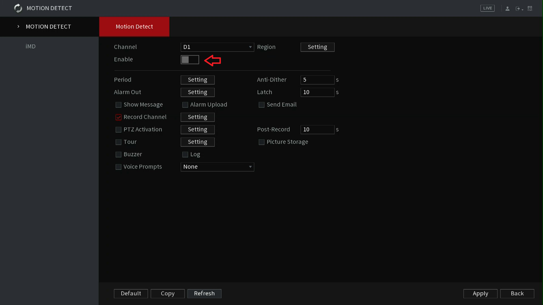543x305 pixels.
Task: Enable the Buzzer alarm option
Action: coord(118,154)
